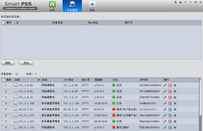Log in device 172.7.1.116 blue icon
The image size is (203, 131).
pos(170,128)
